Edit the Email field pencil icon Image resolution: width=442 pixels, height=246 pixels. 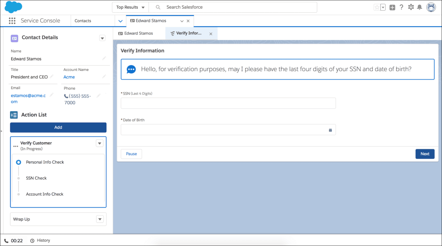(51, 95)
